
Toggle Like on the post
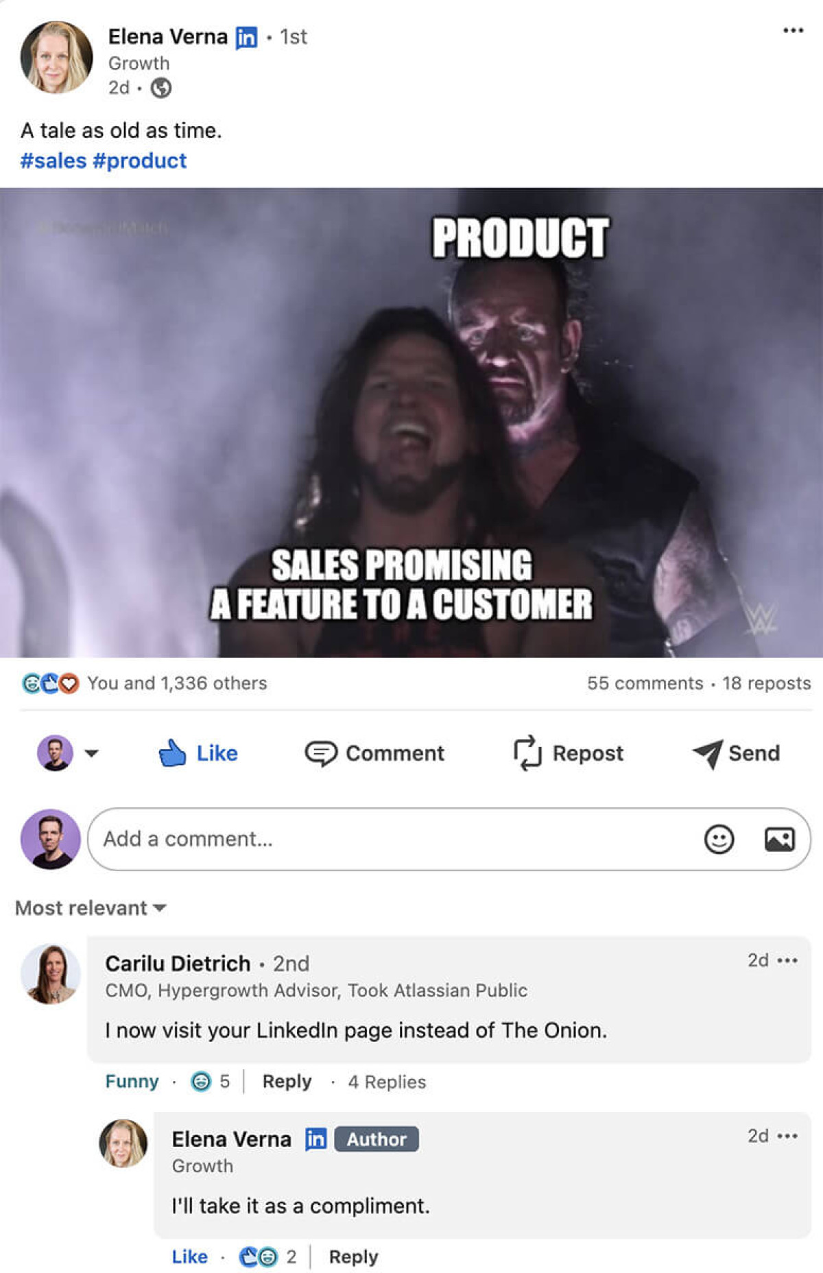(198, 753)
